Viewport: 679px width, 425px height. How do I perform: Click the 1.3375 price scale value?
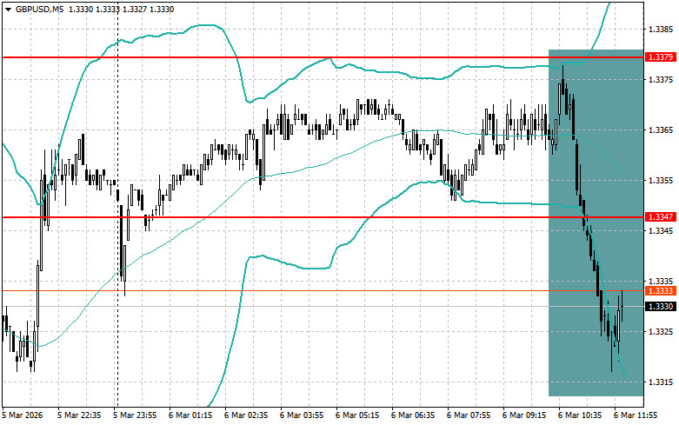point(661,80)
